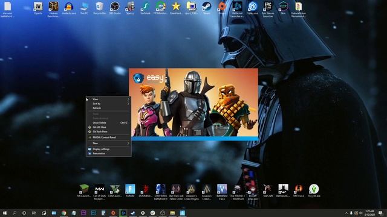The height and width of the screenshot is (217, 387).
Task: Launch the Battlefield V shortcut
Action: coord(222,192)
